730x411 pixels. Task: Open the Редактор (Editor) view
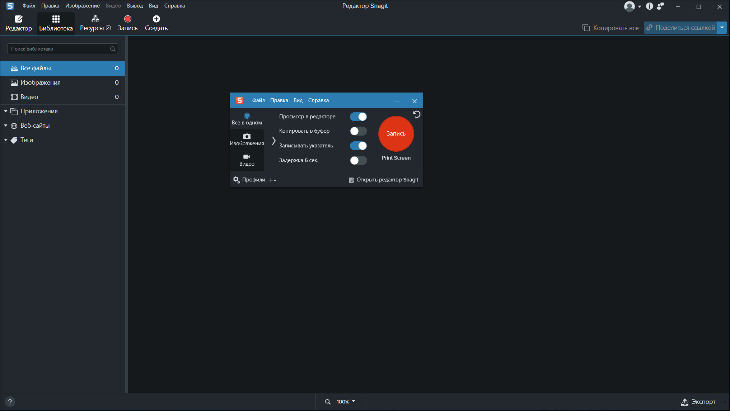(19, 23)
